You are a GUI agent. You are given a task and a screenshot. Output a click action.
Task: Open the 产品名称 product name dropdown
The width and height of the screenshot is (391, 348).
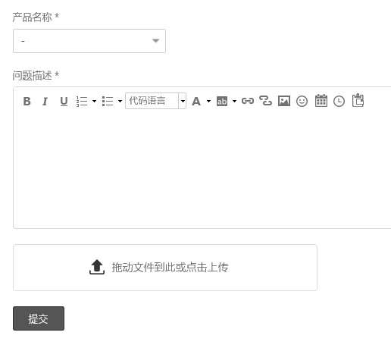pyautogui.click(x=89, y=41)
